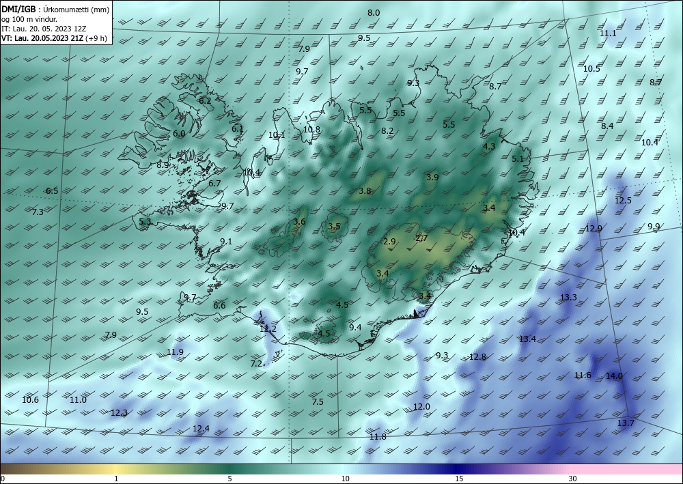Click the legend scale label '30'
Viewport: 683px width, 484px height.
point(572,479)
